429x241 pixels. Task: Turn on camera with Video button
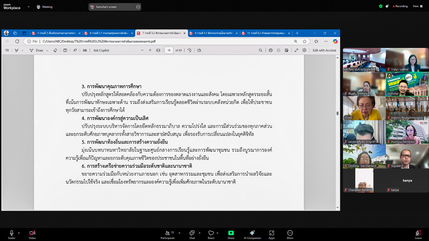[32, 234]
